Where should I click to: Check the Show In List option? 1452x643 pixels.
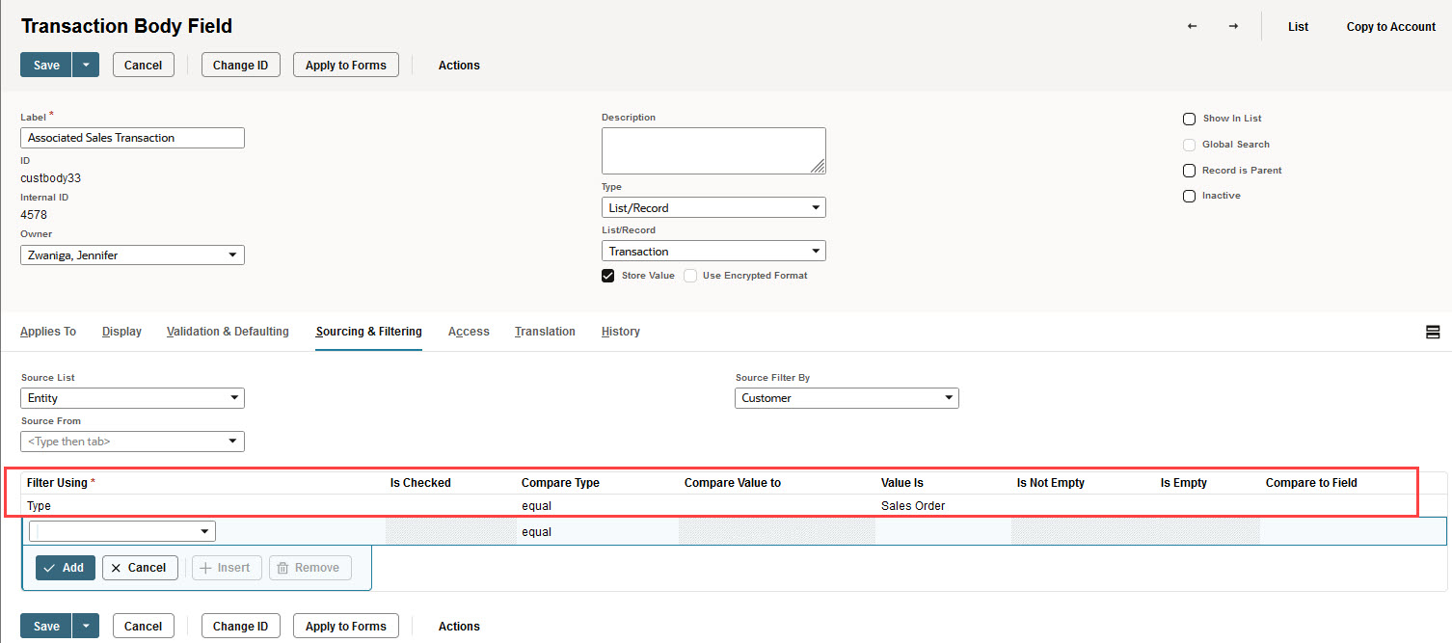coord(1189,119)
